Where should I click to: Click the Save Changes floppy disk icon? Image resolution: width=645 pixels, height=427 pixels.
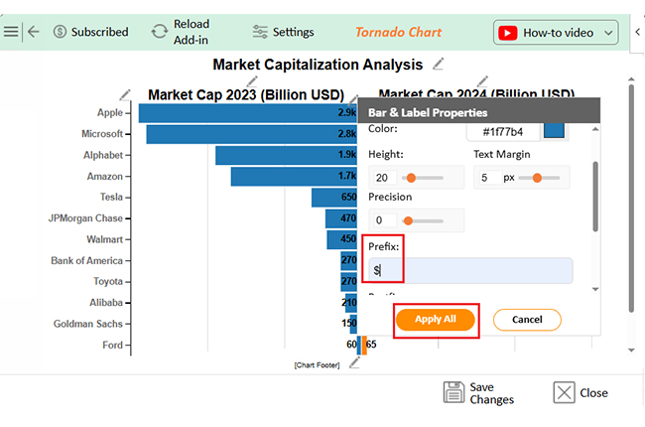pyautogui.click(x=453, y=392)
